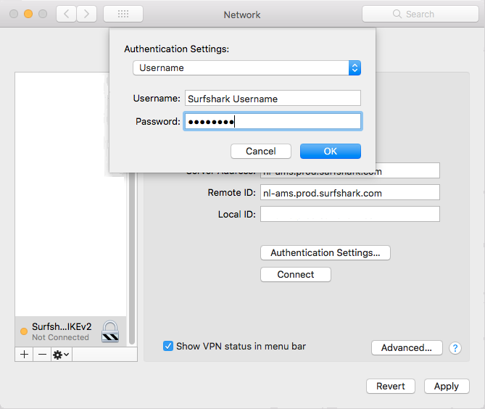Viewport: 485px width, 409px height.
Task: Open the gear action menu
Action: click(x=61, y=354)
